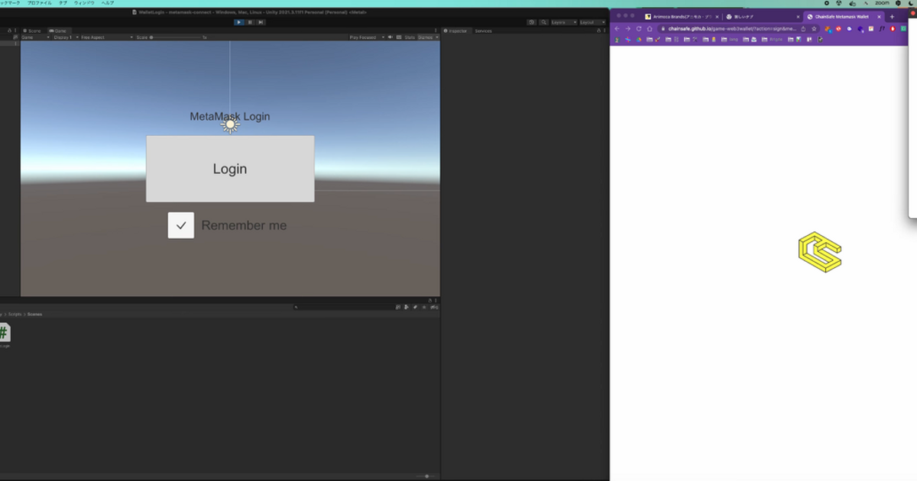Image resolution: width=917 pixels, height=481 pixels.
Task: Click the Step frame button
Action: click(x=261, y=22)
